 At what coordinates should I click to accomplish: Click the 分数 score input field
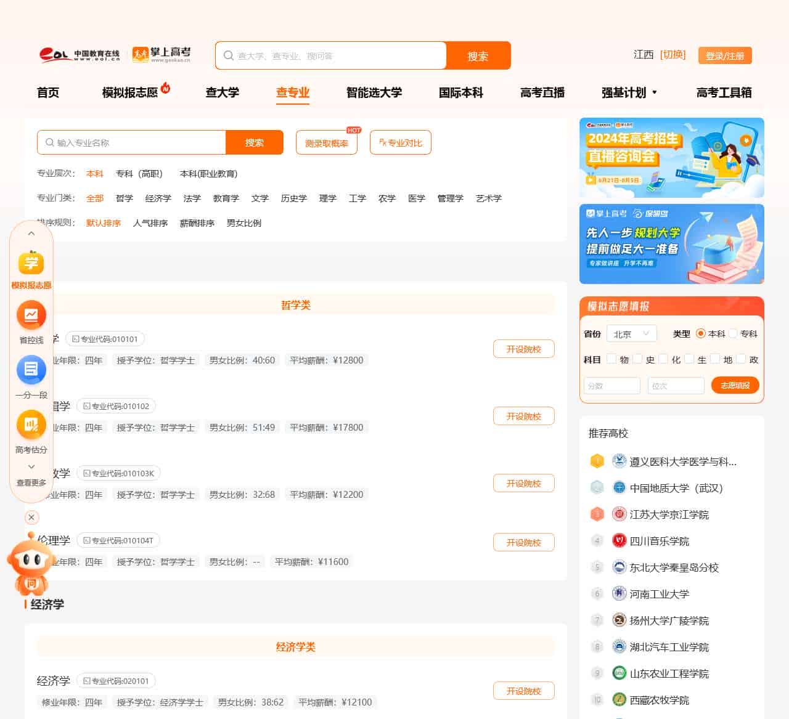[x=611, y=385]
